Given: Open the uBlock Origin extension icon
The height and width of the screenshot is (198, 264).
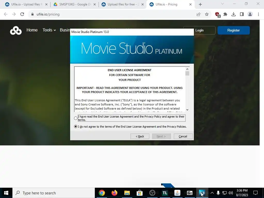Looking at the screenshot, I should click(x=218, y=15).
